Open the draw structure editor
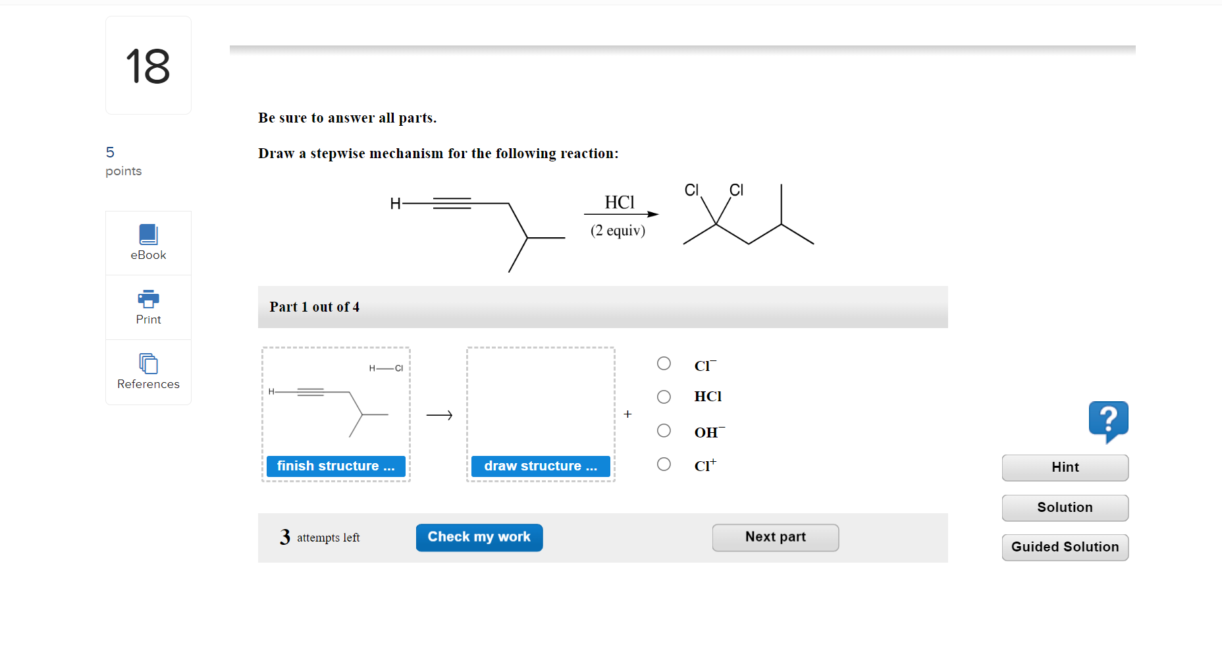Screen dimensions: 1222x672 pyautogui.click(x=540, y=466)
